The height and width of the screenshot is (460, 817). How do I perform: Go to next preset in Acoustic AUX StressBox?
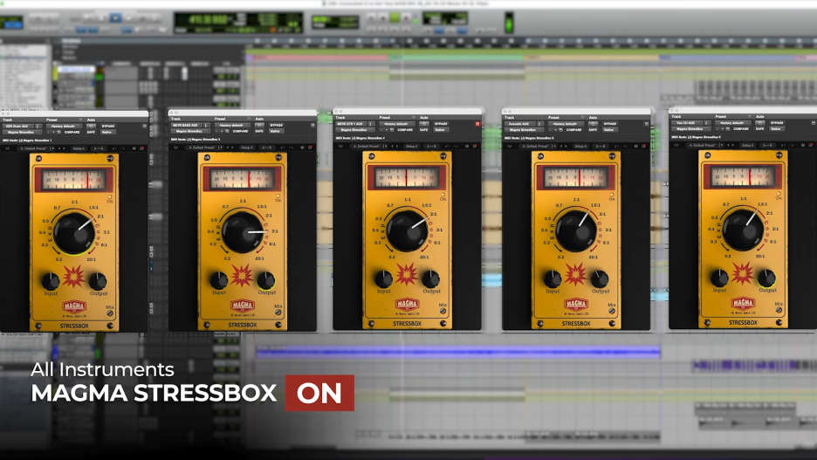566,147
